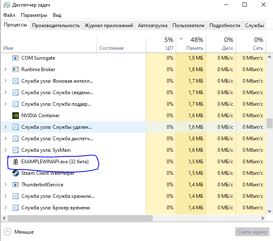The image size is (273, 241).
Task: Sort by the ЦП column header
Action: pyautogui.click(x=161, y=44)
